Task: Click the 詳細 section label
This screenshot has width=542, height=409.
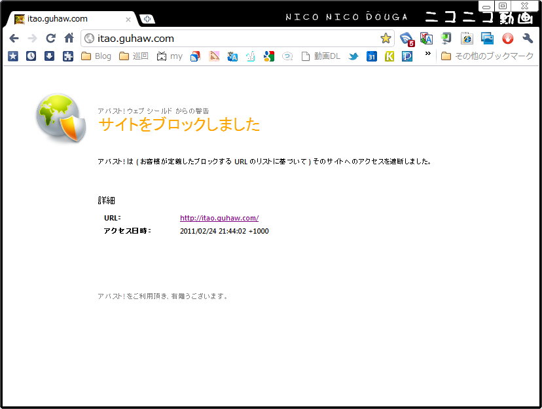Action: (x=106, y=200)
